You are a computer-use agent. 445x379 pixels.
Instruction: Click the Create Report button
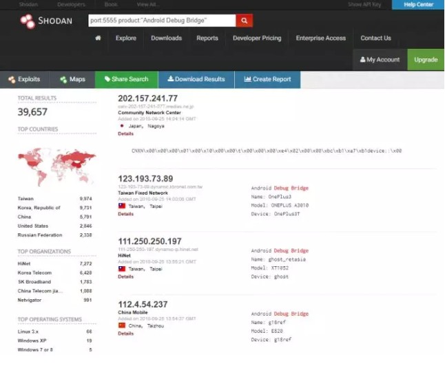pos(267,79)
